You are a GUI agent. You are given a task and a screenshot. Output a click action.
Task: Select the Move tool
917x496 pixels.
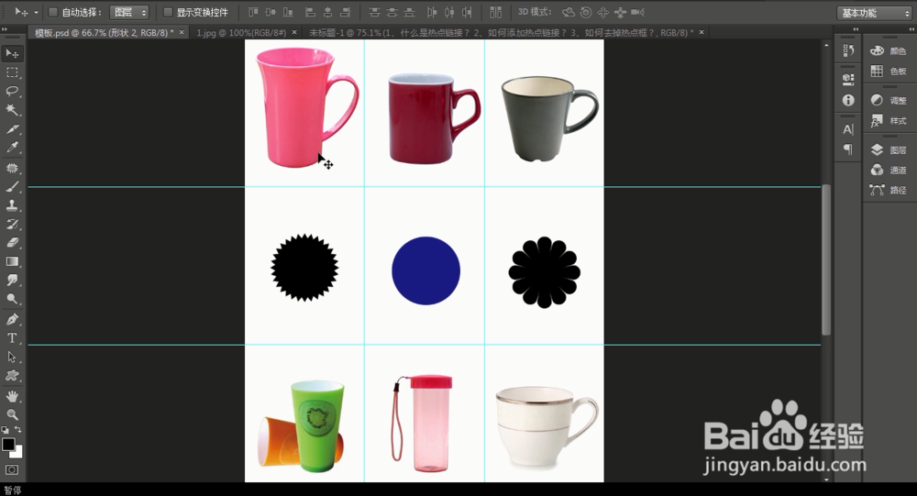coord(12,54)
